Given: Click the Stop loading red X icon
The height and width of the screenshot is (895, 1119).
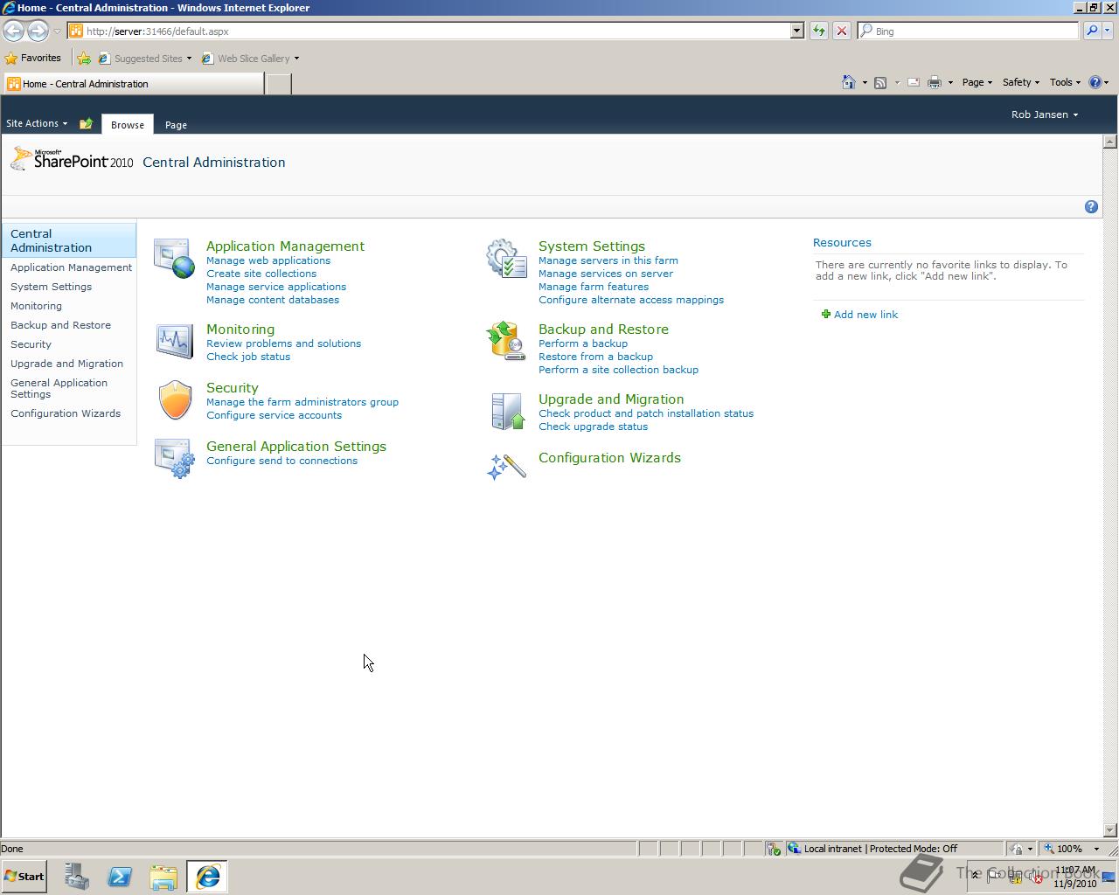Looking at the screenshot, I should [841, 31].
